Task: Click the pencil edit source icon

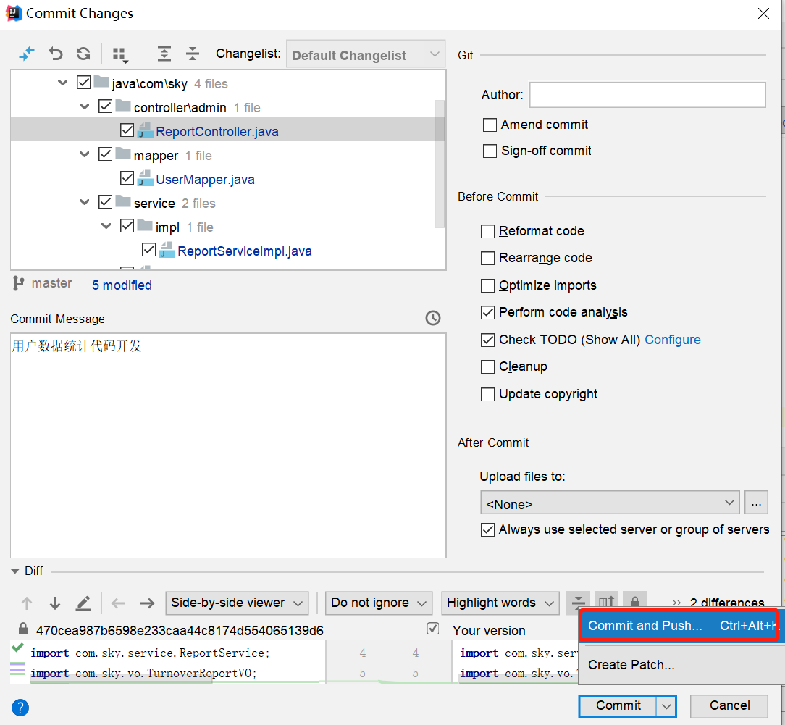Action: (83, 603)
